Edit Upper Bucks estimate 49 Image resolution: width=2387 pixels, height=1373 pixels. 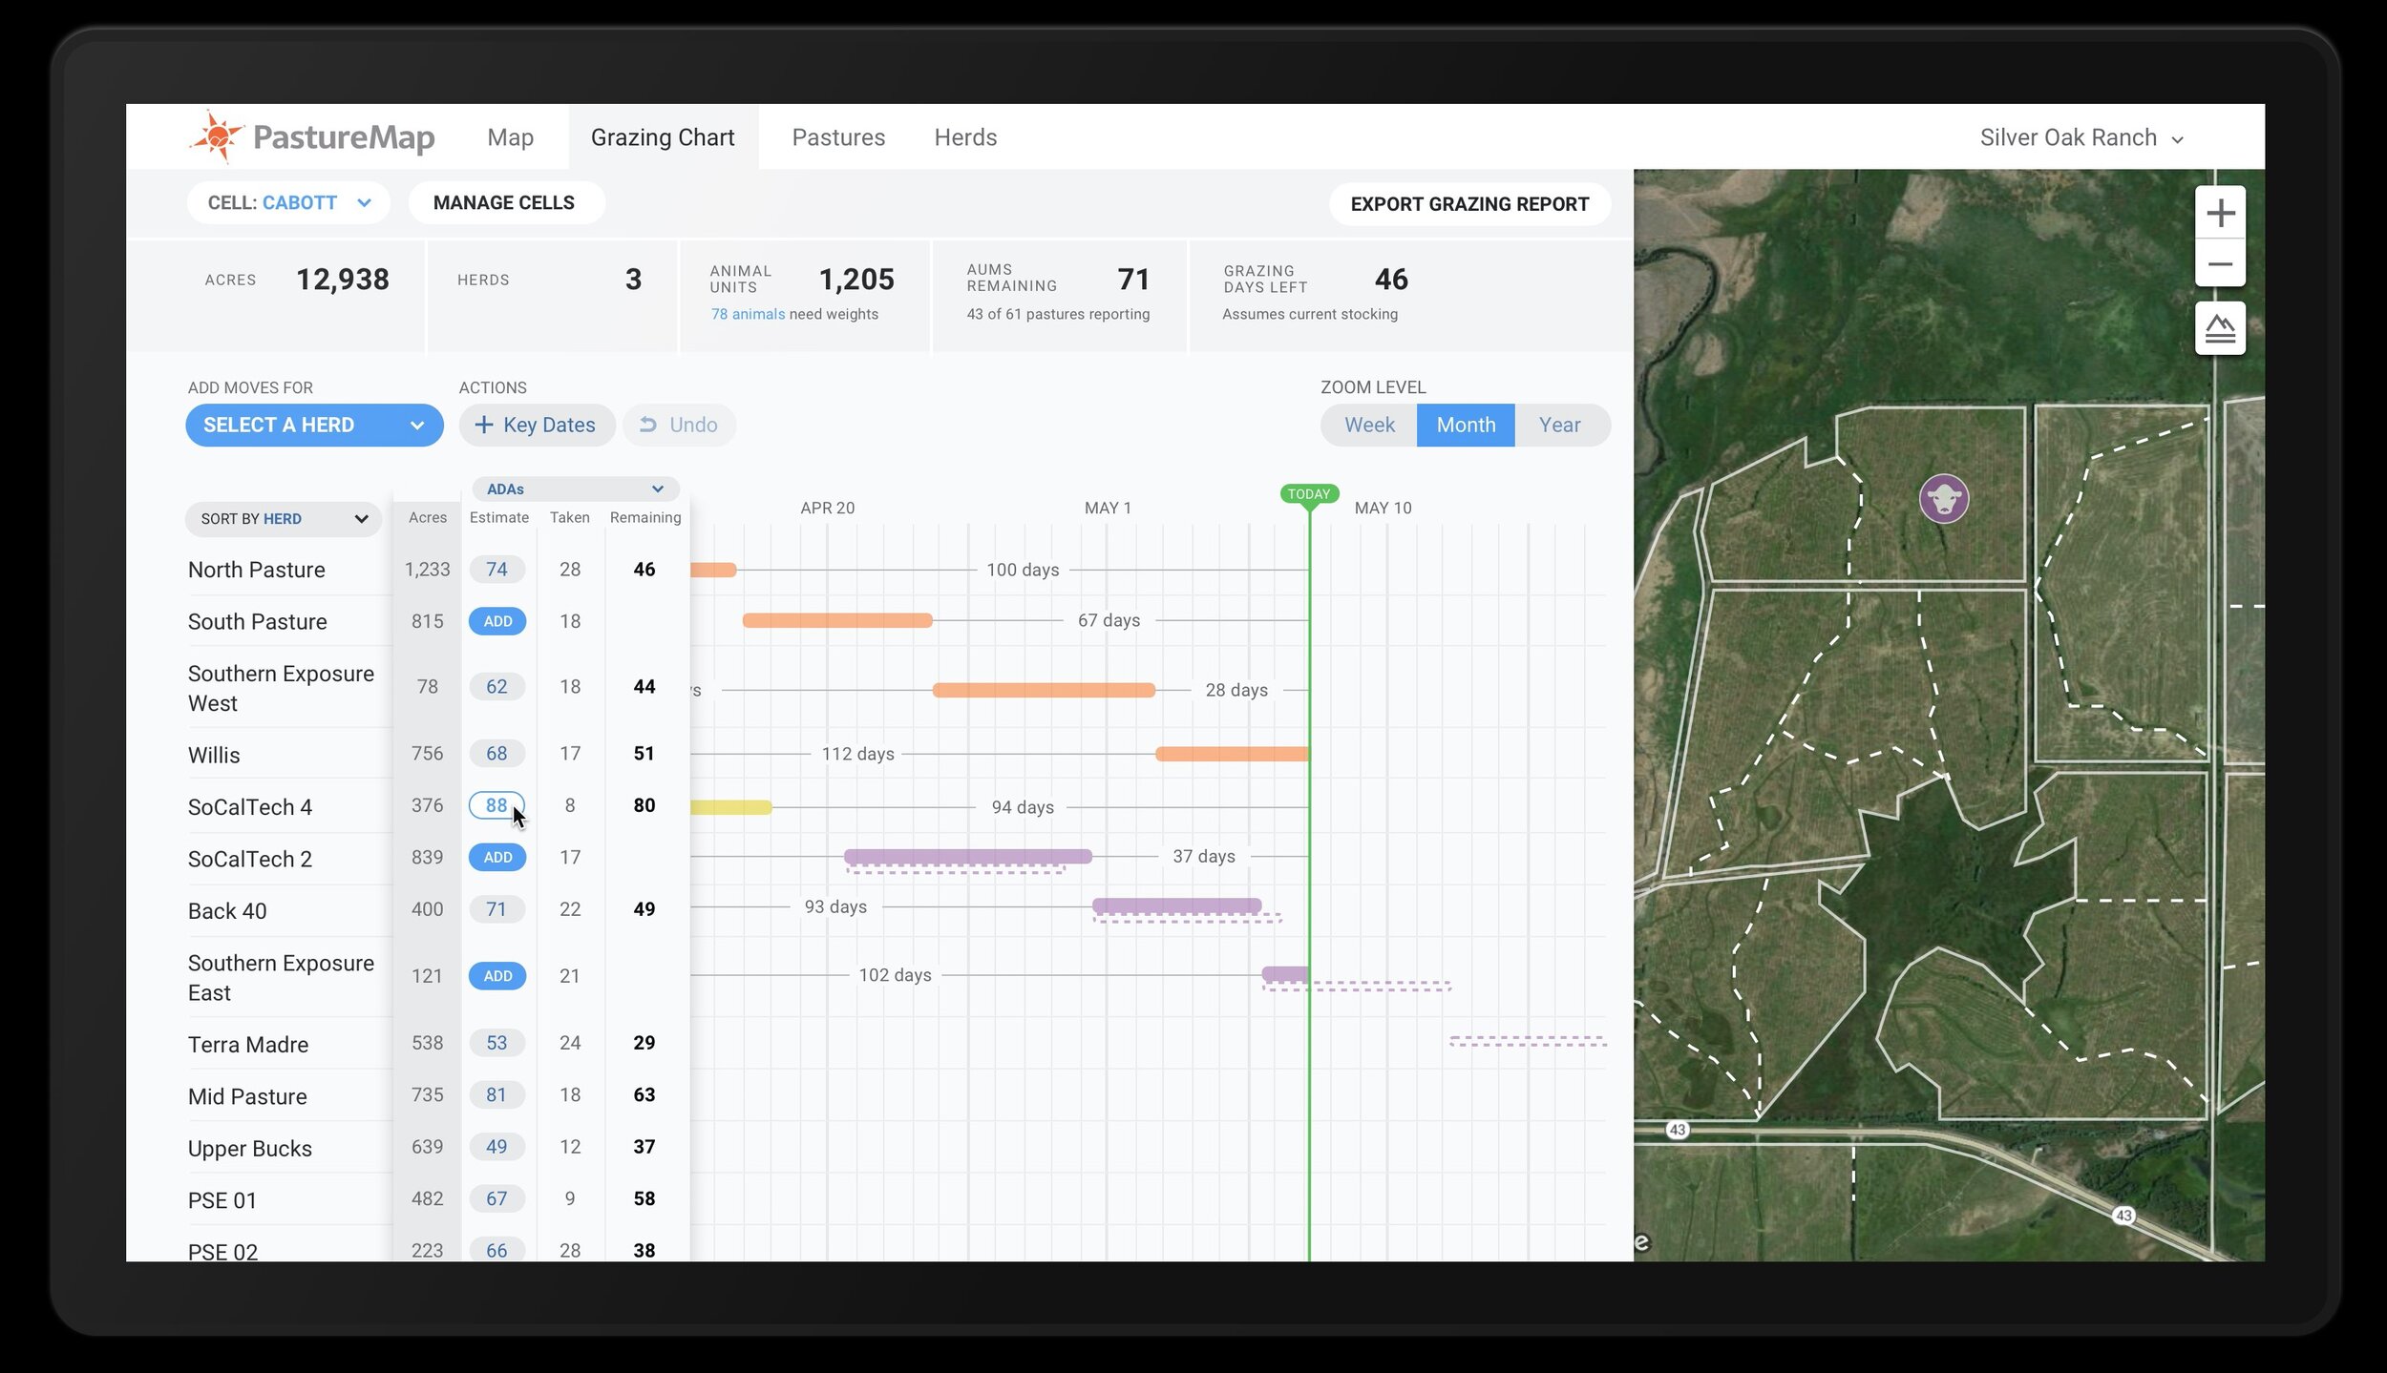(496, 1146)
